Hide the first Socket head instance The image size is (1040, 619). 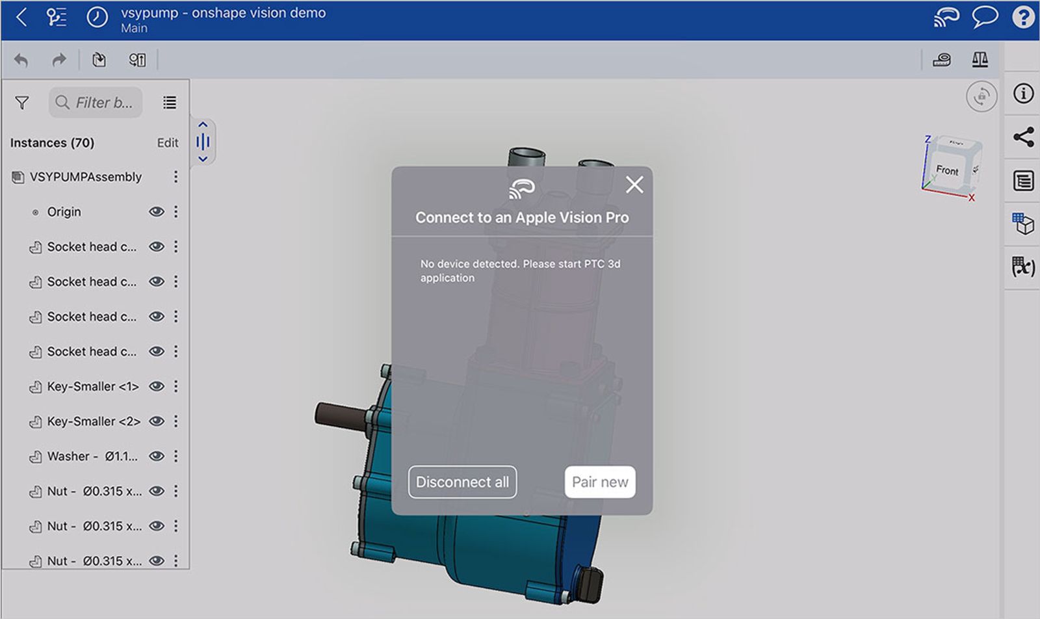156,246
